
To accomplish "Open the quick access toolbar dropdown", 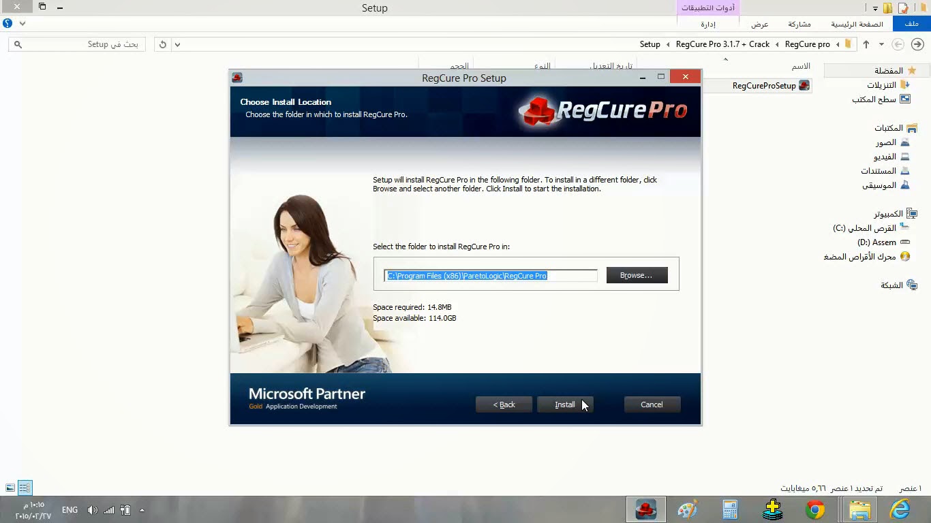I will coord(875,8).
